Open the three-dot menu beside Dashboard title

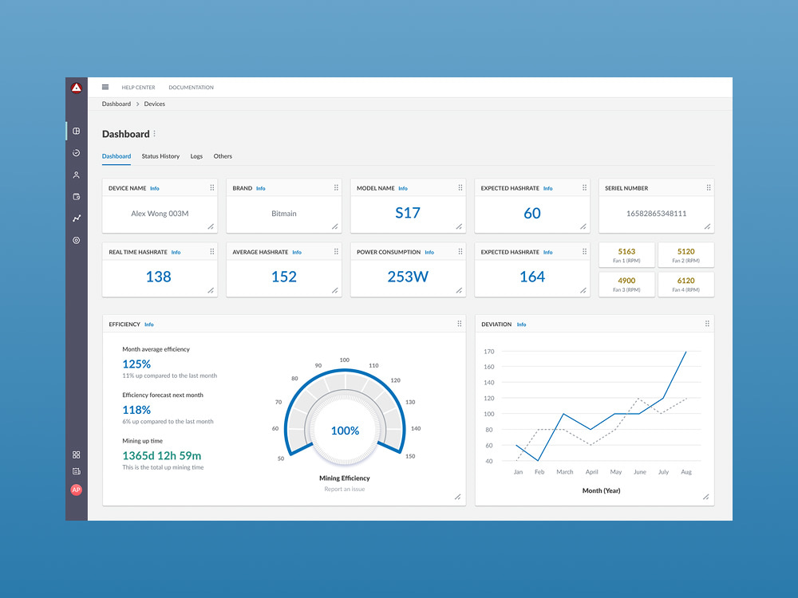[x=155, y=134]
